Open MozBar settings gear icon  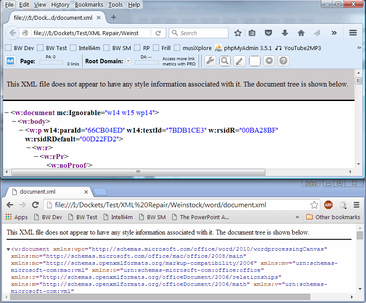click(269, 61)
